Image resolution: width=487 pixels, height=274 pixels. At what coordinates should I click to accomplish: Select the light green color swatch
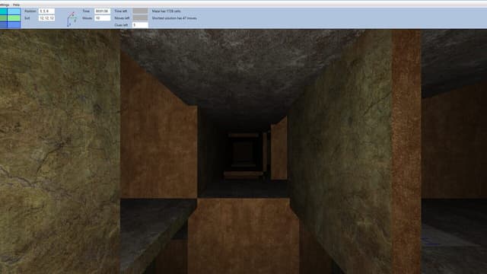pyautogui.click(x=14, y=18)
